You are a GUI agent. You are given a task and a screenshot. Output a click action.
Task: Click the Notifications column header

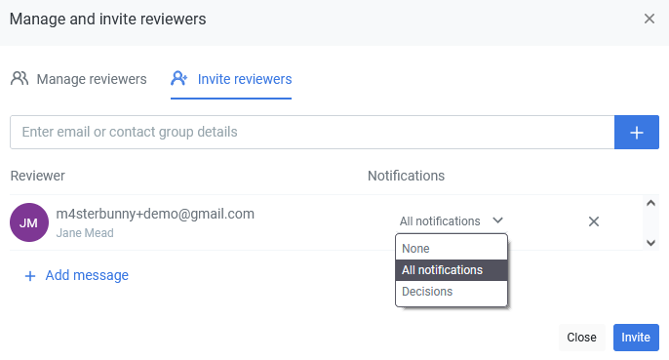click(406, 176)
